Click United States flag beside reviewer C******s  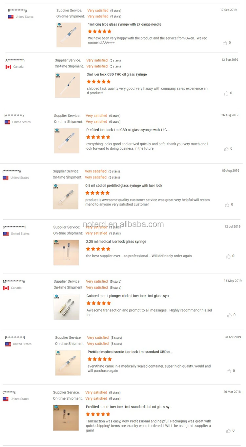point(6,399)
